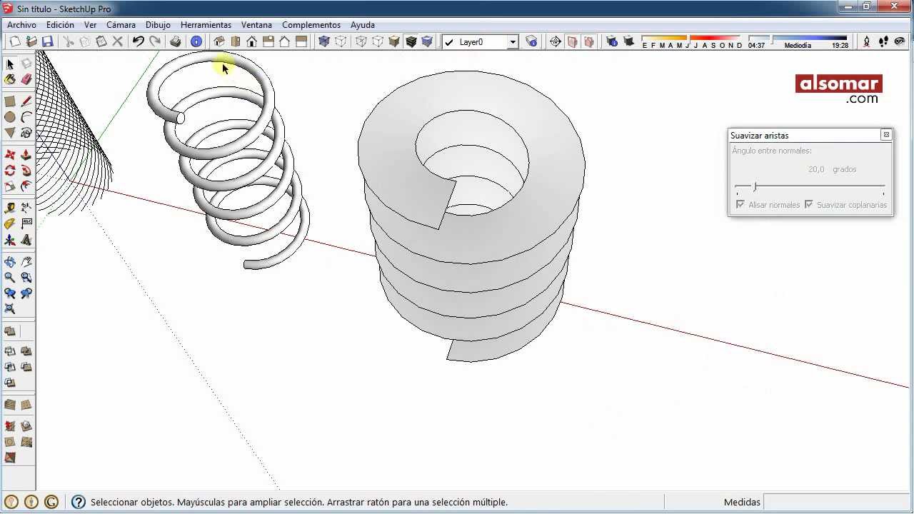Activate the Line pencil tool
The height and width of the screenshot is (514, 914).
pos(26,101)
